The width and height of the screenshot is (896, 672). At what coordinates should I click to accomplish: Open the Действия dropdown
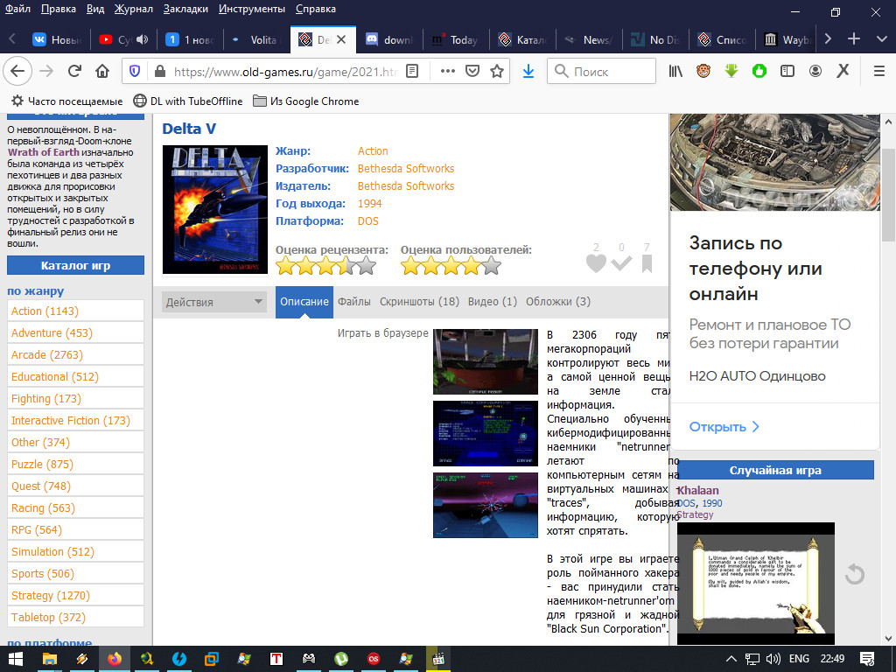214,302
